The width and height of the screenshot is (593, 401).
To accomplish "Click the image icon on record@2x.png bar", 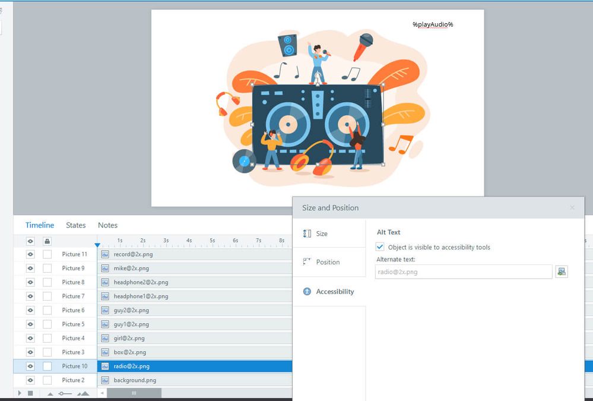I will click(x=105, y=254).
